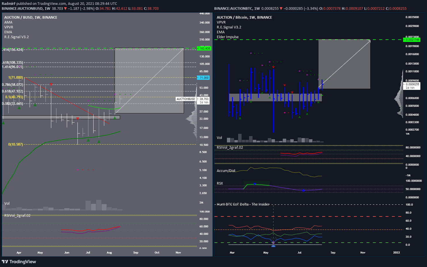Click Mar on the Bitcoin chart time axis
The image size is (427, 267).
tap(232, 253)
